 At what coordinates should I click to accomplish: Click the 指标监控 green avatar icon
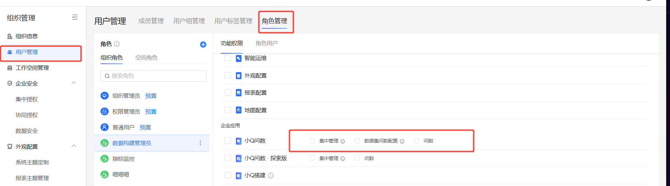pos(104,159)
